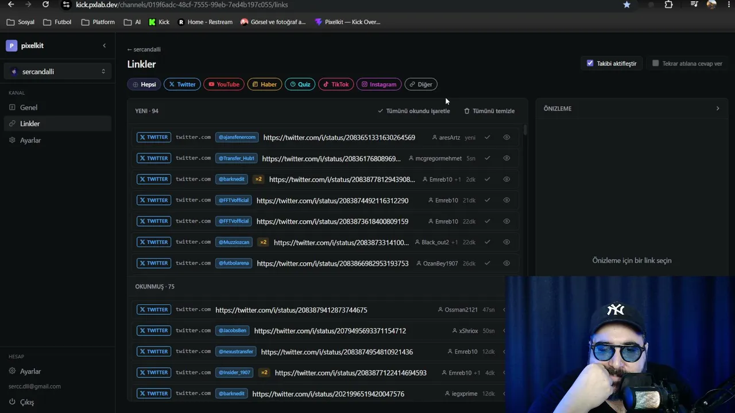Click the TWITTER badge in the Ossman2121 row
The image size is (735, 413).
[154, 310]
